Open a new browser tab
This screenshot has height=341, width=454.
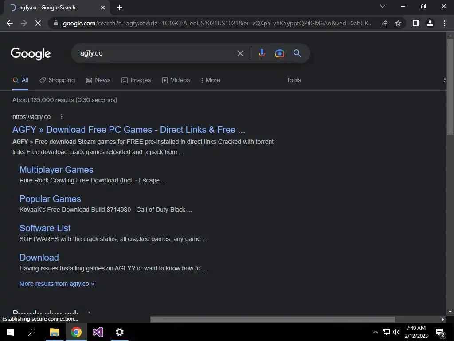(x=120, y=8)
